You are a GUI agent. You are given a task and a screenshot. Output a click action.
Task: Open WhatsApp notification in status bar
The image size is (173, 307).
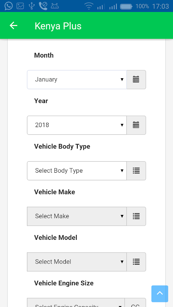click(8, 6)
